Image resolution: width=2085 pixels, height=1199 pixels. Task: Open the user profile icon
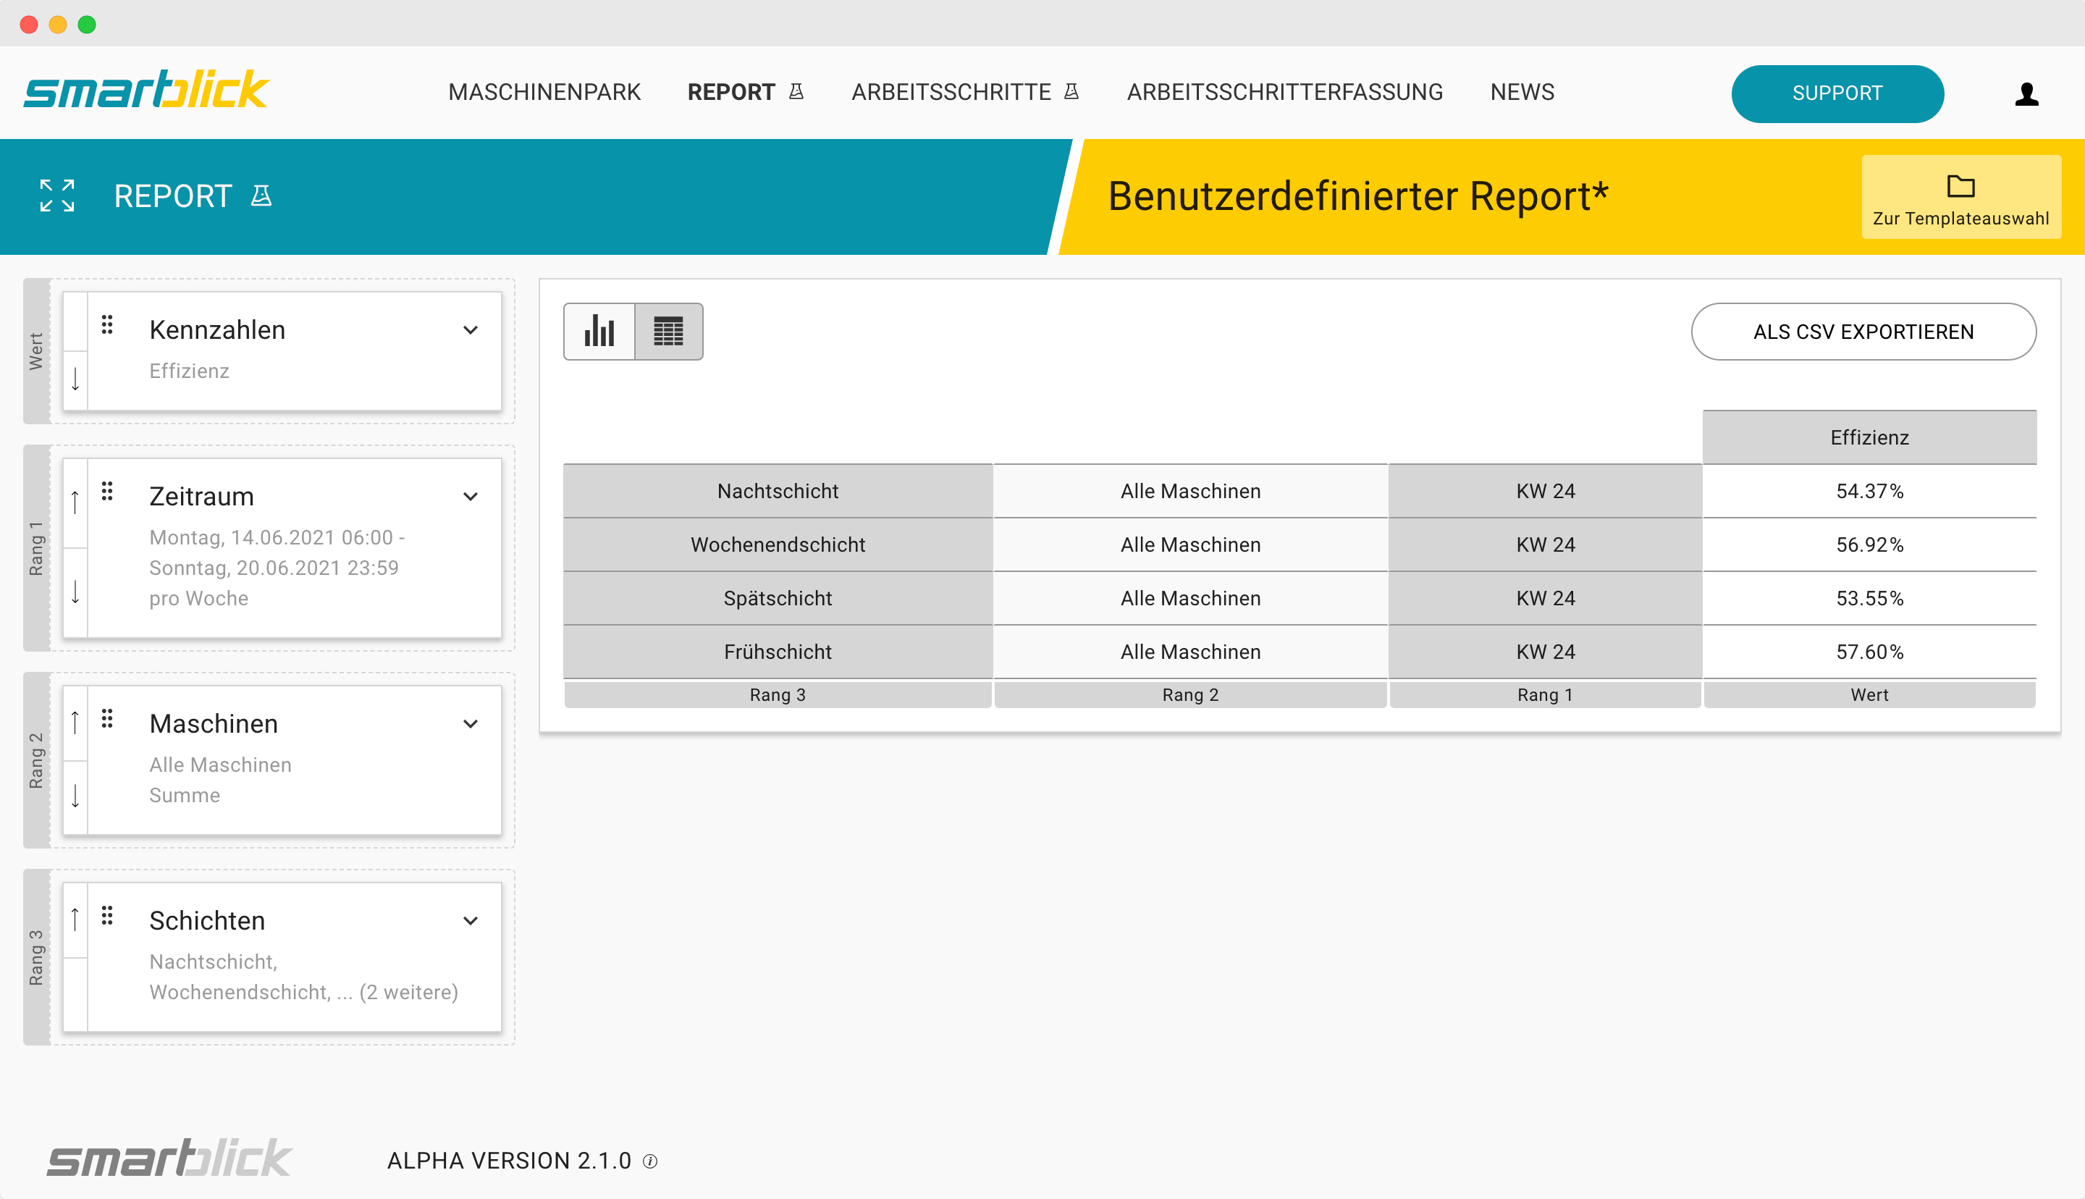[2026, 94]
